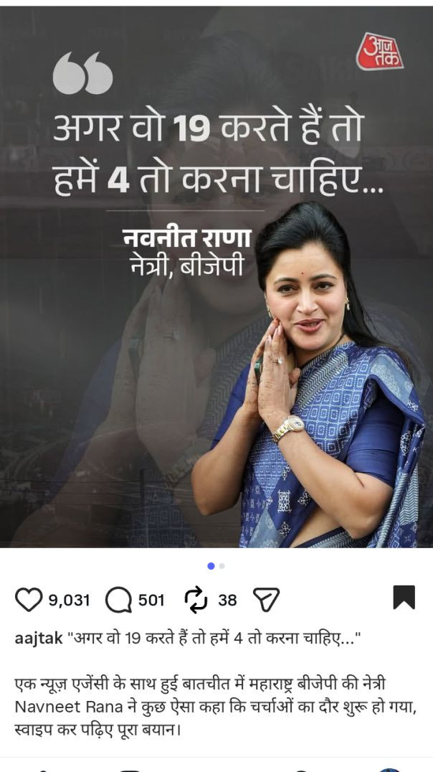Tap the large quotation mark graphic
Screen dimensions: 433x772
pyautogui.click(x=82, y=73)
